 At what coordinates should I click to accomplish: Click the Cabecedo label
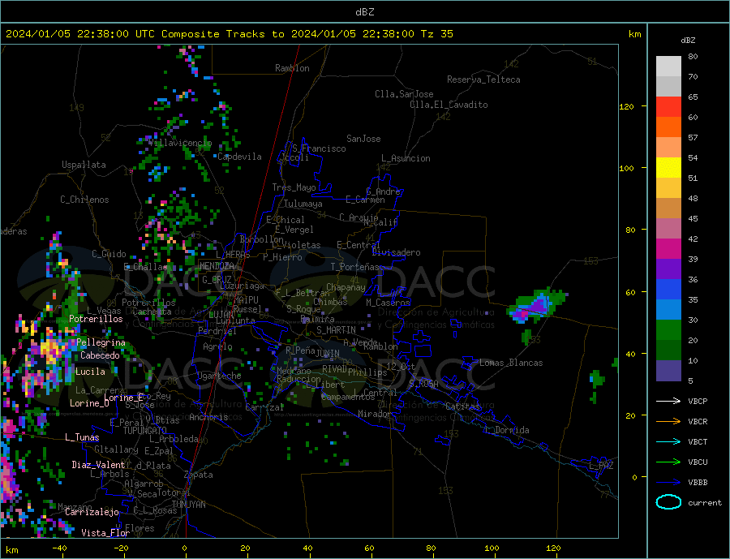click(x=100, y=355)
